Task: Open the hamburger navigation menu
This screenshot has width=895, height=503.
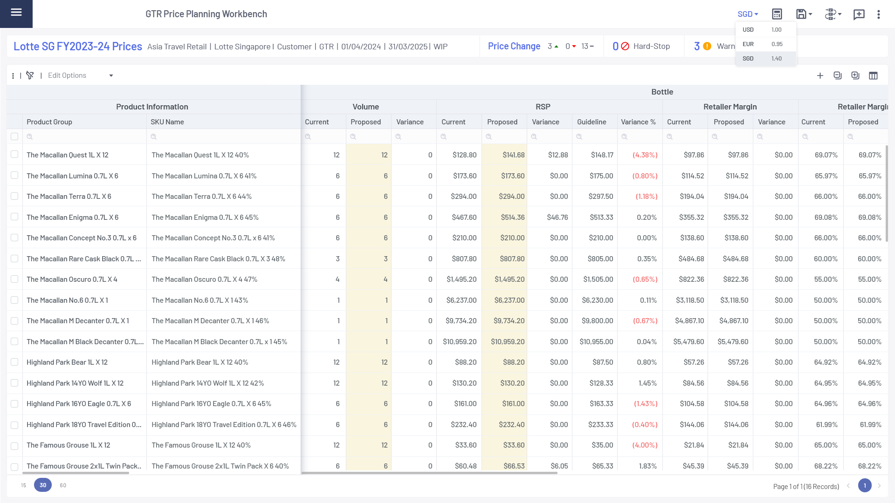Action: 16,13
